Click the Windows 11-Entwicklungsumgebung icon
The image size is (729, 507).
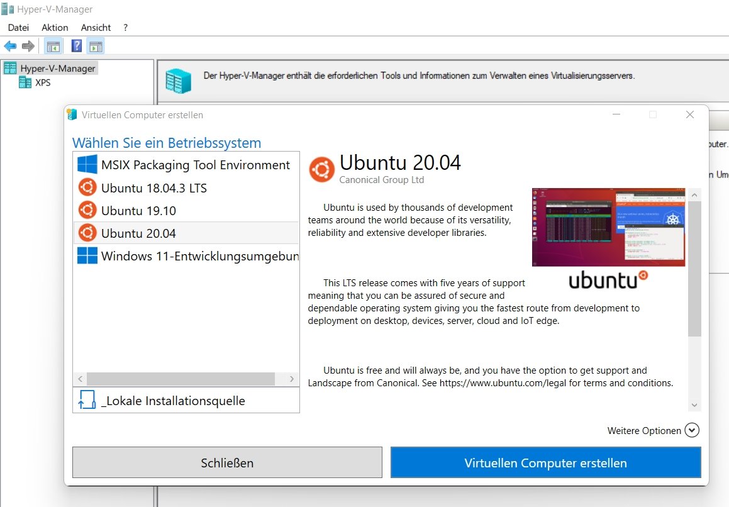[87, 255]
